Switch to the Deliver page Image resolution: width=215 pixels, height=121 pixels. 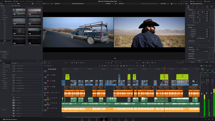coord(133,119)
